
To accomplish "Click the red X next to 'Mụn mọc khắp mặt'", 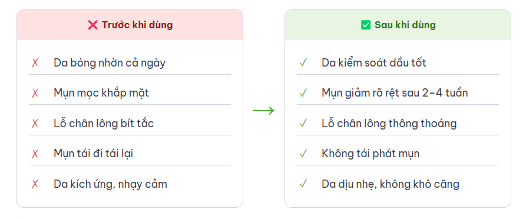I will 35,93.
